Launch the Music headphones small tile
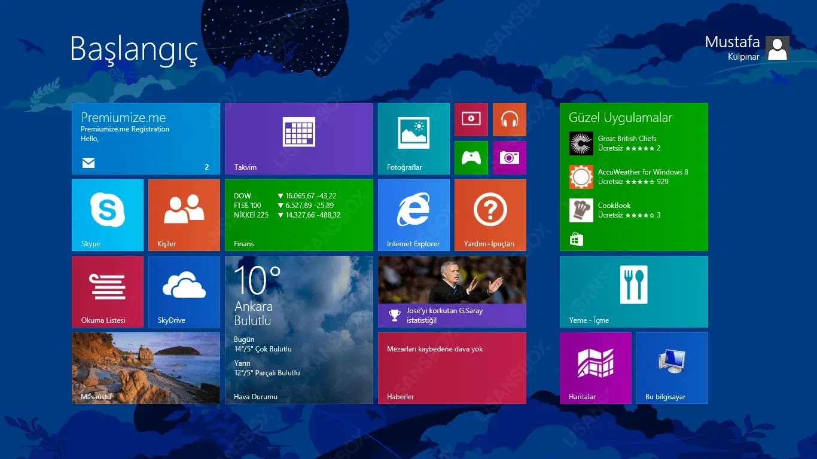817x459 pixels. (x=510, y=120)
